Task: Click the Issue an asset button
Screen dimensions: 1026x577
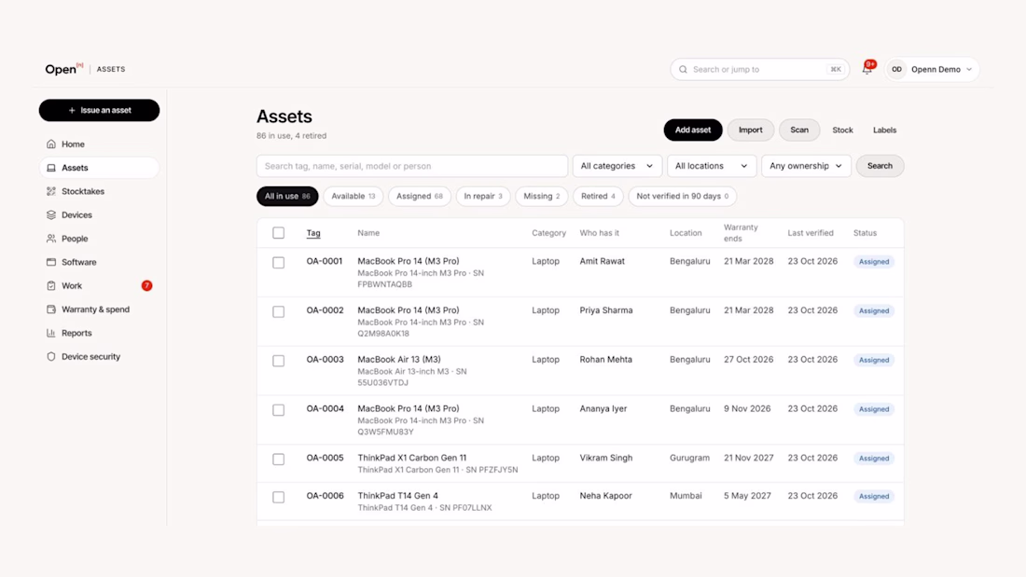Action: pos(100,111)
